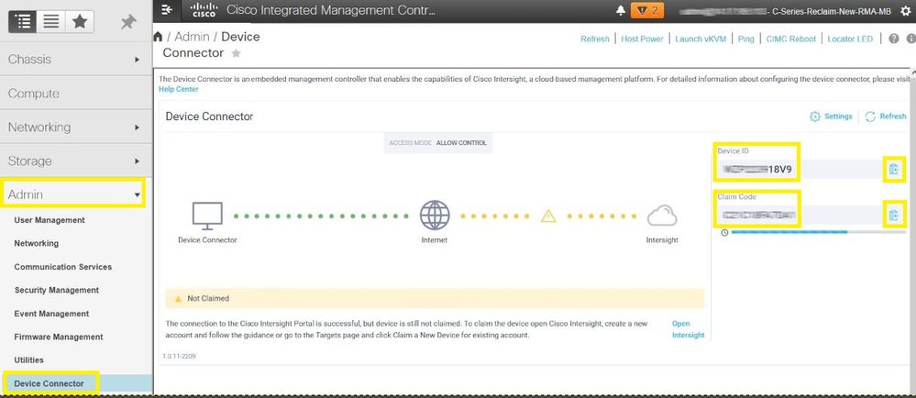The image size is (916, 398).
Task: Open User Management under Admin
Action: (x=50, y=220)
